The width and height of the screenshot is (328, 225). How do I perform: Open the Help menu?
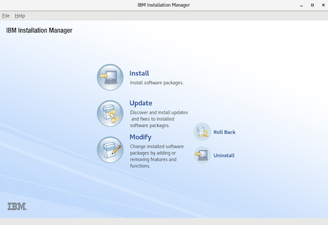click(20, 16)
